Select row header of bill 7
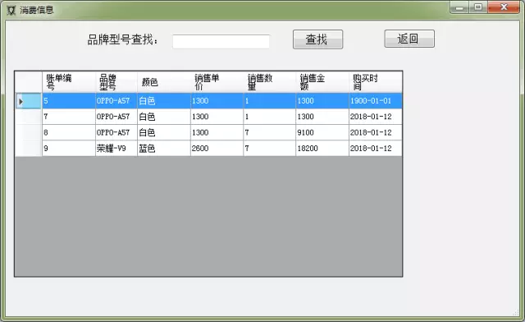525x322 pixels. tap(29, 117)
